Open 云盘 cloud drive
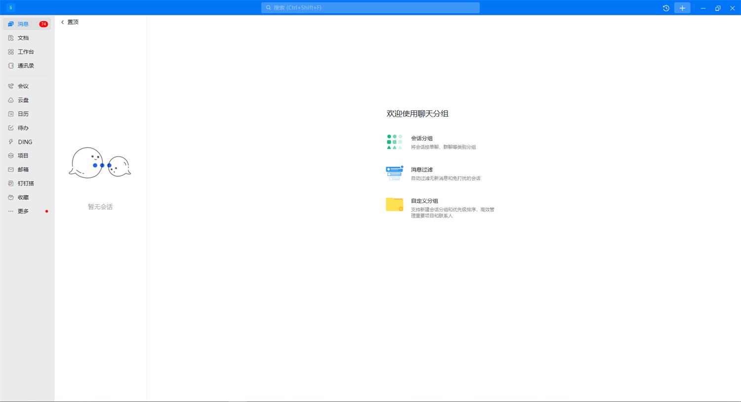The width and height of the screenshot is (741, 402). click(23, 100)
